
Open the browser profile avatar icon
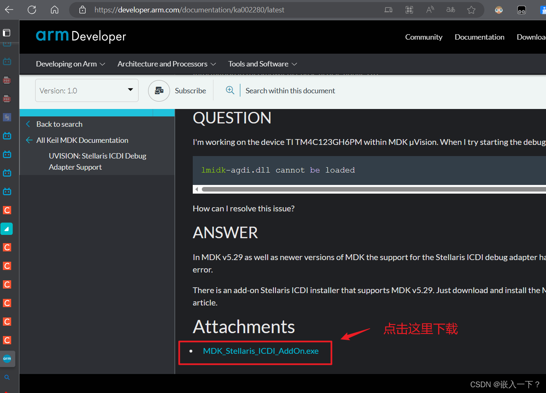tap(498, 9)
